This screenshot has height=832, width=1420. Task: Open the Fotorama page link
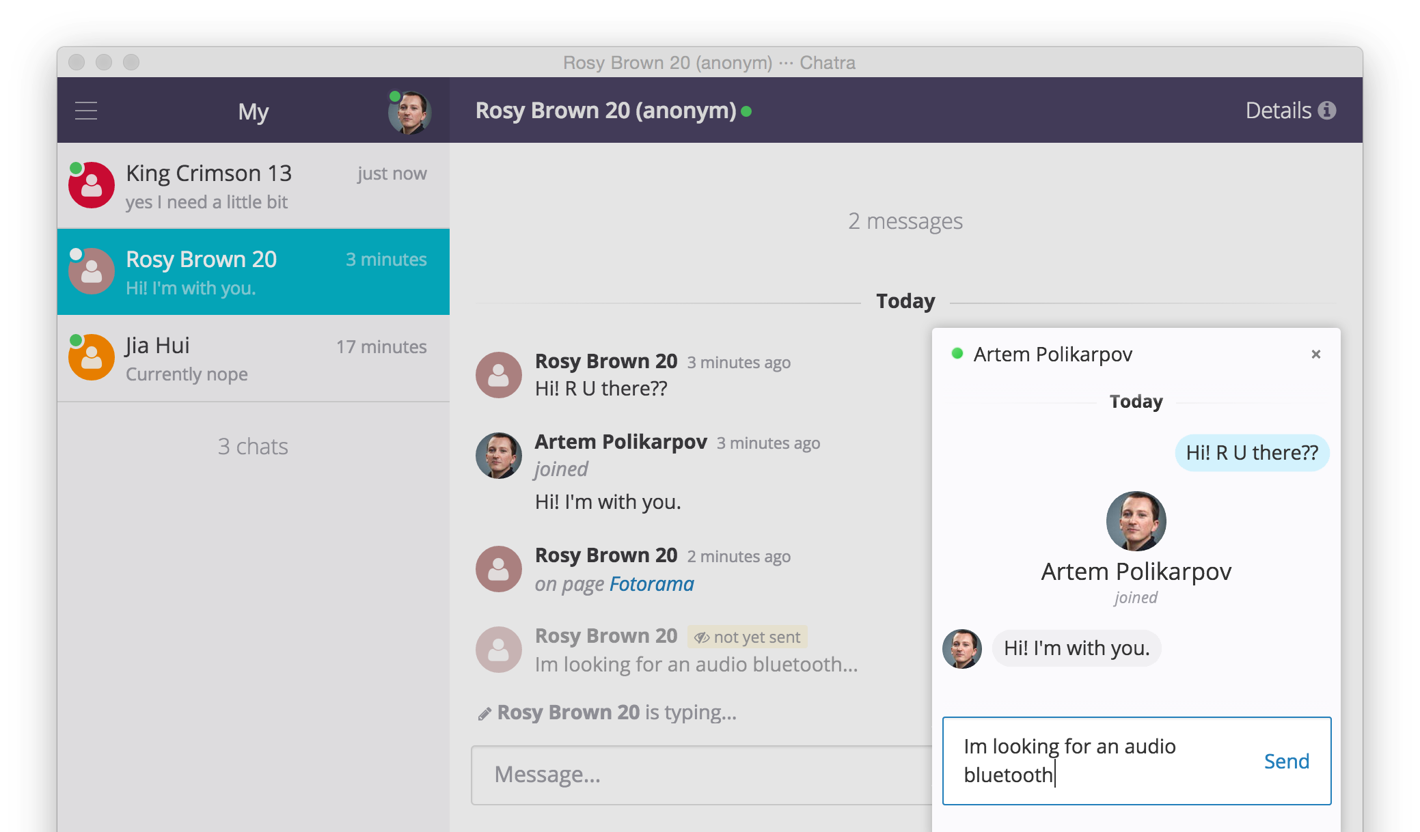(651, 584)
